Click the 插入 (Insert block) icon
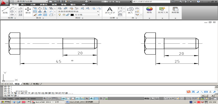Screen dimensions: 218x104 pyautogui.click(x=130, y=10)
